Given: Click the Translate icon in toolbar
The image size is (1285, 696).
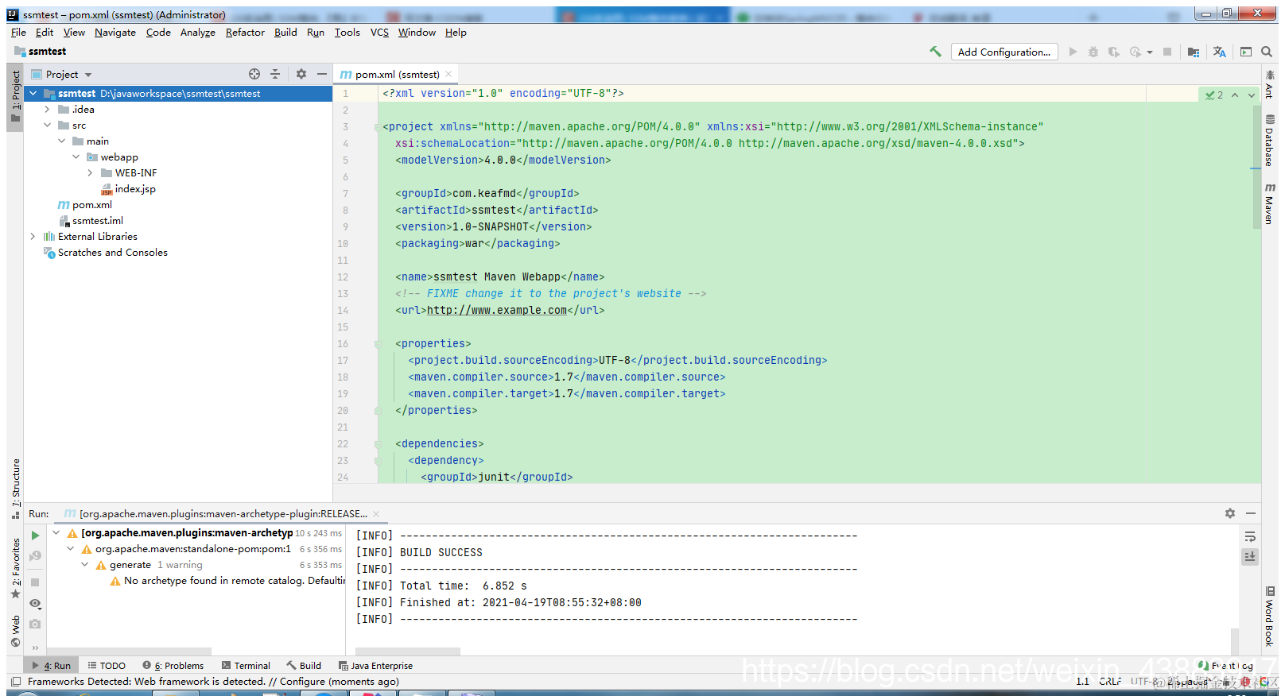Looking at the screenshot, I should pos(1220,52).
